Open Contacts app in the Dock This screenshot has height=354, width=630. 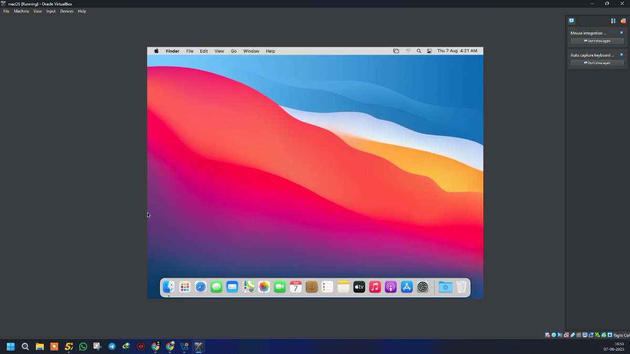click(312, 287)
